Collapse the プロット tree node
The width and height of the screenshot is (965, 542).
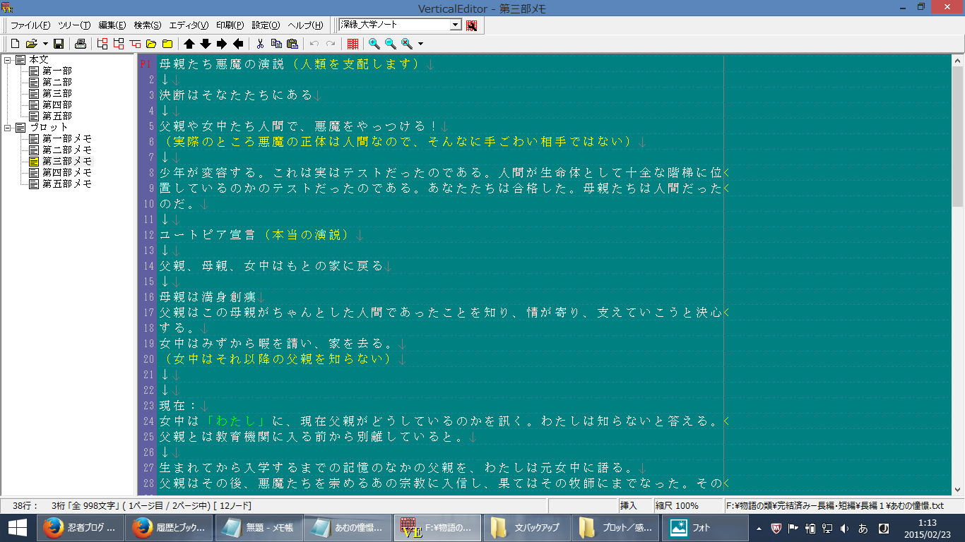pos(7,127)
